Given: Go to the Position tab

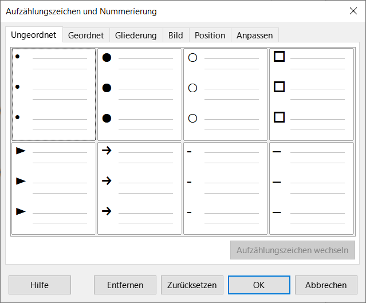Looking at the screenshot, I should (x=210, y=36).
